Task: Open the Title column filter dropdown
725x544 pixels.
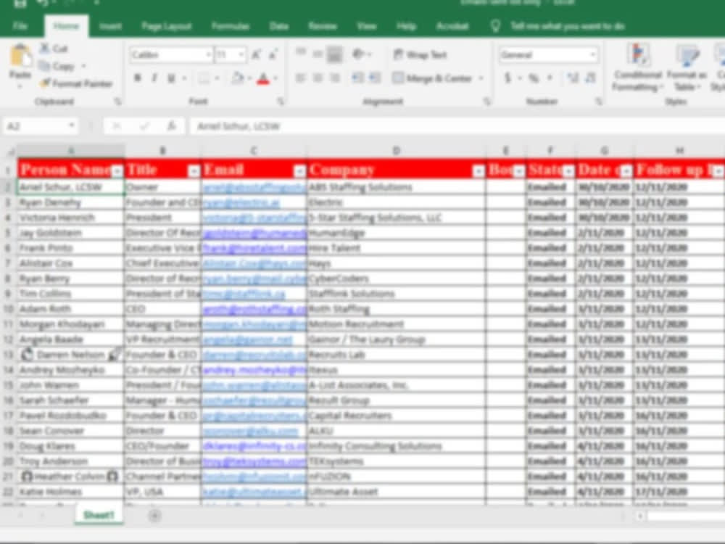Action: click(x=194, y=172)
